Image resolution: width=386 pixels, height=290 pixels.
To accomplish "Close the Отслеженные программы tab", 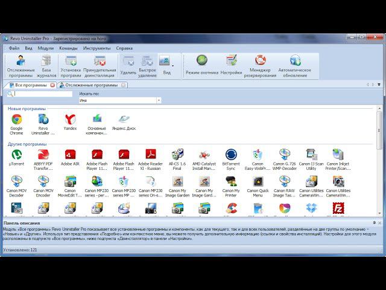I will [123, 85].
